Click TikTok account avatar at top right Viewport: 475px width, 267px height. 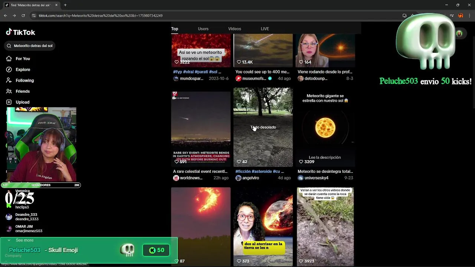(459, 34)
